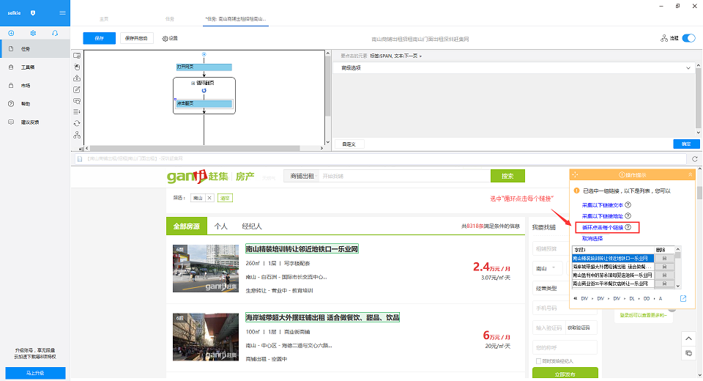Click the 自定义 button
703x381 pixels.
pyautogui.click(x=349, y=144)
